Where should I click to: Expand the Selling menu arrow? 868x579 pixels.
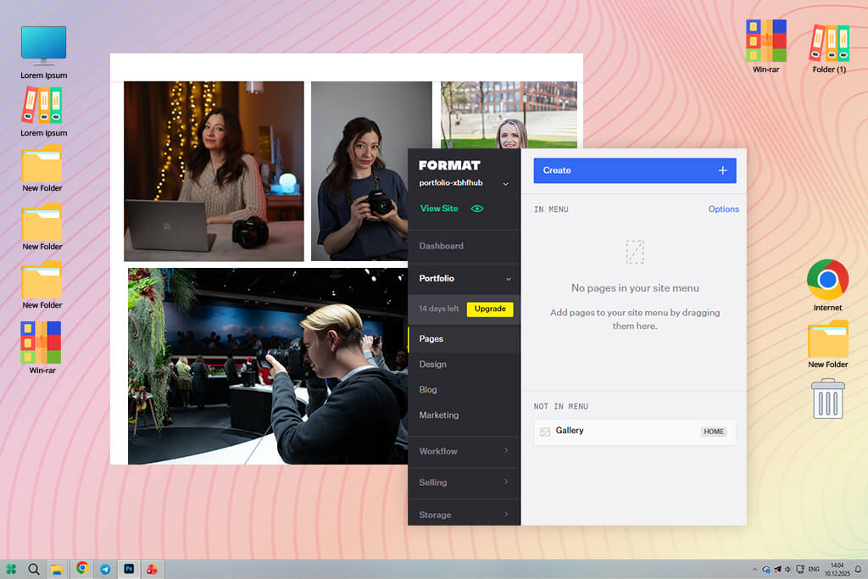click(506, 482)
